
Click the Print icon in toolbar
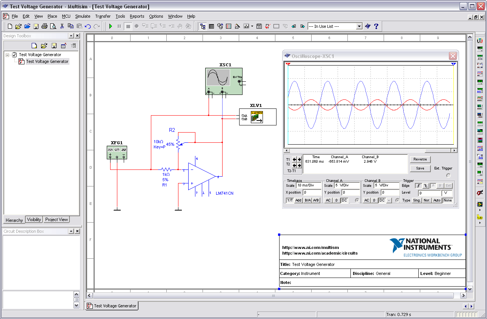45,26
